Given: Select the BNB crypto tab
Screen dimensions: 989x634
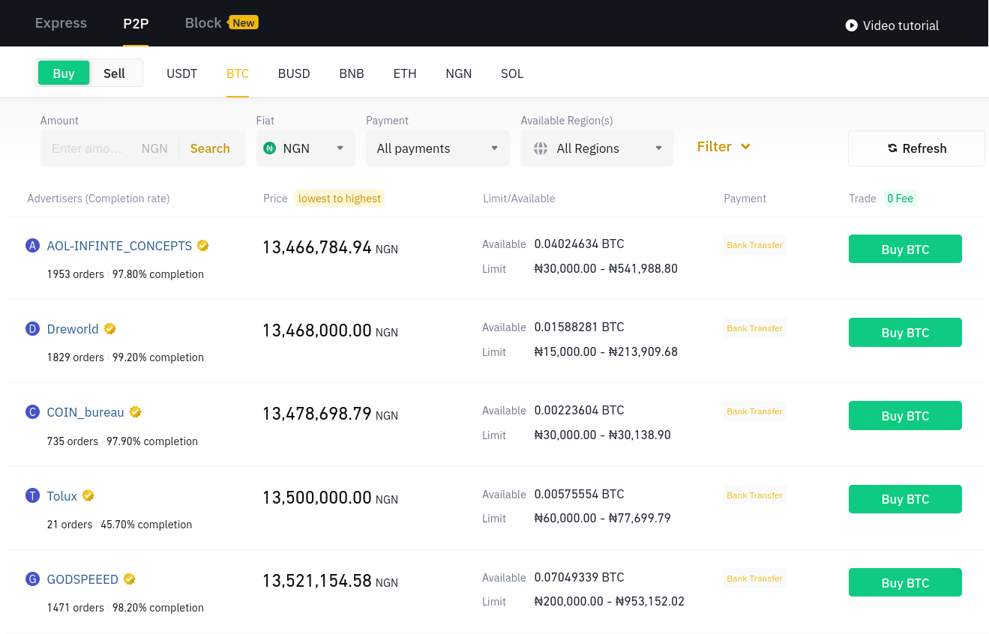Looking at the screenshot, I should 352,73.
